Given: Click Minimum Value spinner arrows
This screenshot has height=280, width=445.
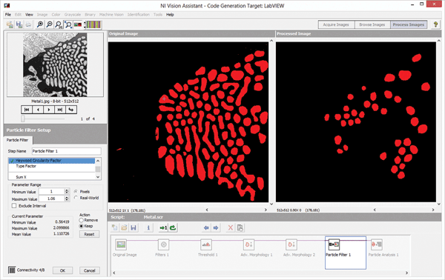Looking at the screenshot, I should [67, 191].
